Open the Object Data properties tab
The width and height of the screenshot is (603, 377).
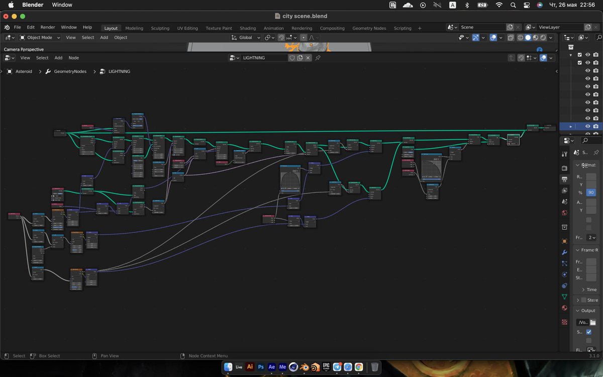click(564, 297)
